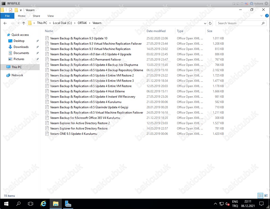Switch to Large icons view in status bar

click(x=266, y=196)
